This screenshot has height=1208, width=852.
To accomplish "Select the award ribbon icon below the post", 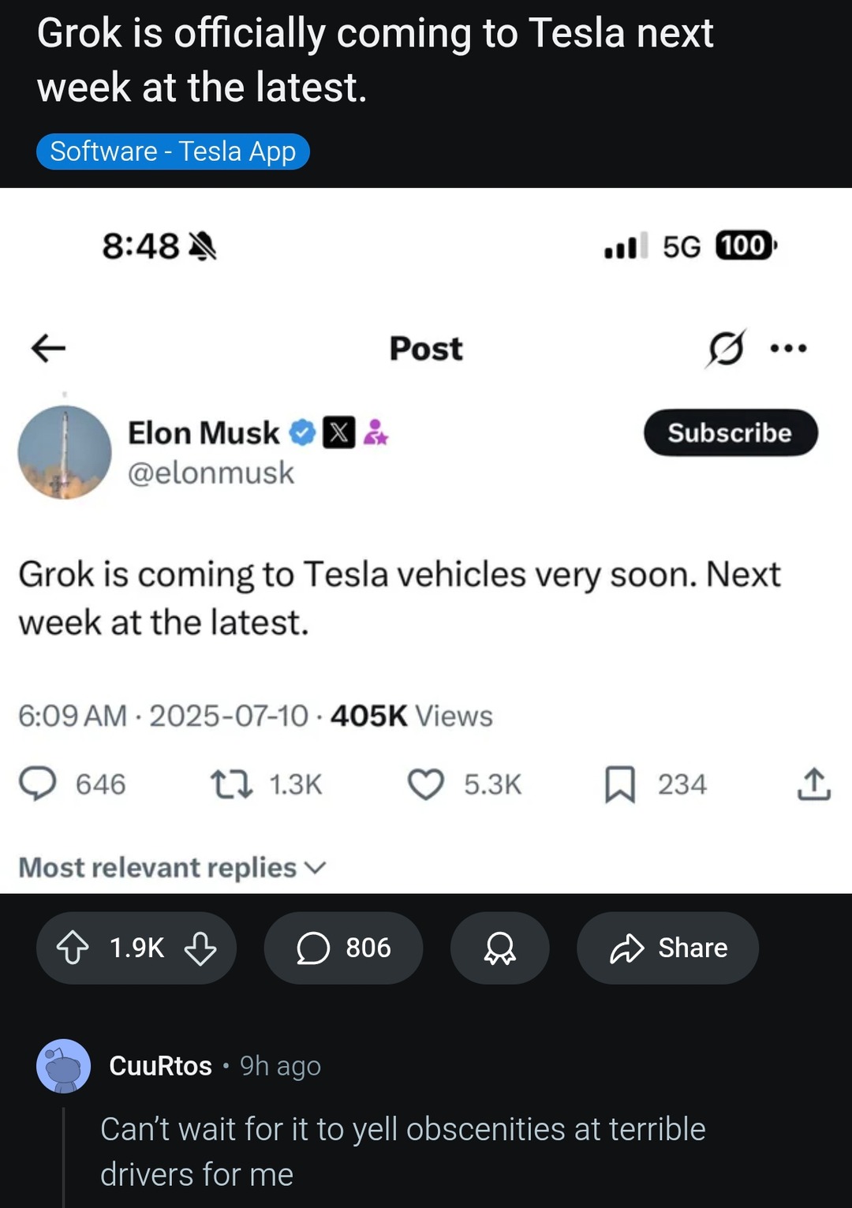I will pyautogui.click(x=499, y=948).
